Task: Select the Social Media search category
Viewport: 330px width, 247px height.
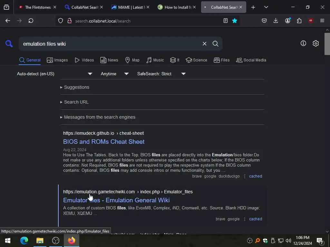Action: click(x=251, y=60)
